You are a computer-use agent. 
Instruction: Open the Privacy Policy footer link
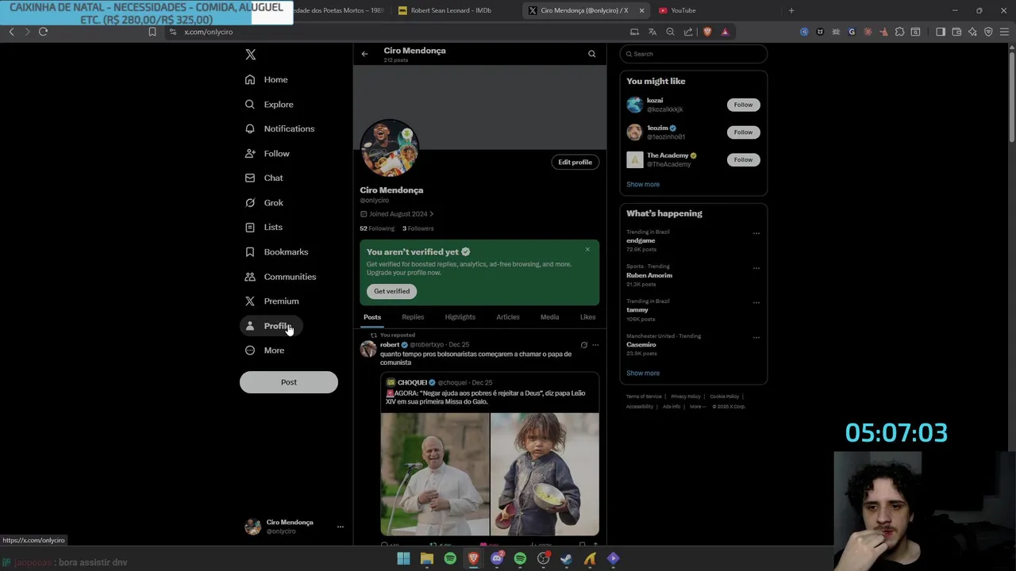click(x=686, y=397)
